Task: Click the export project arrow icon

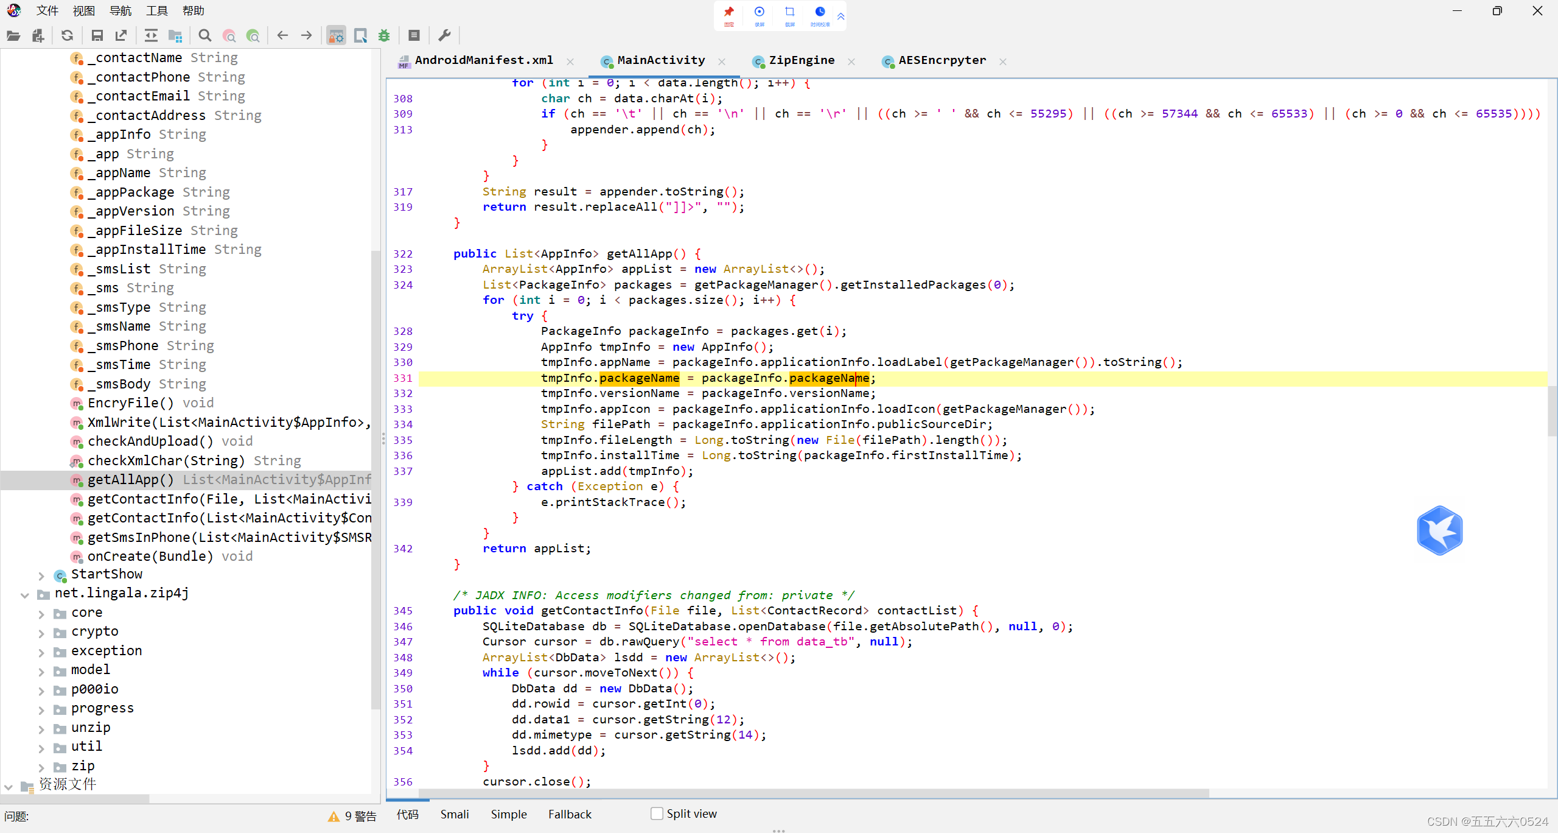Action: pos(121,36)
